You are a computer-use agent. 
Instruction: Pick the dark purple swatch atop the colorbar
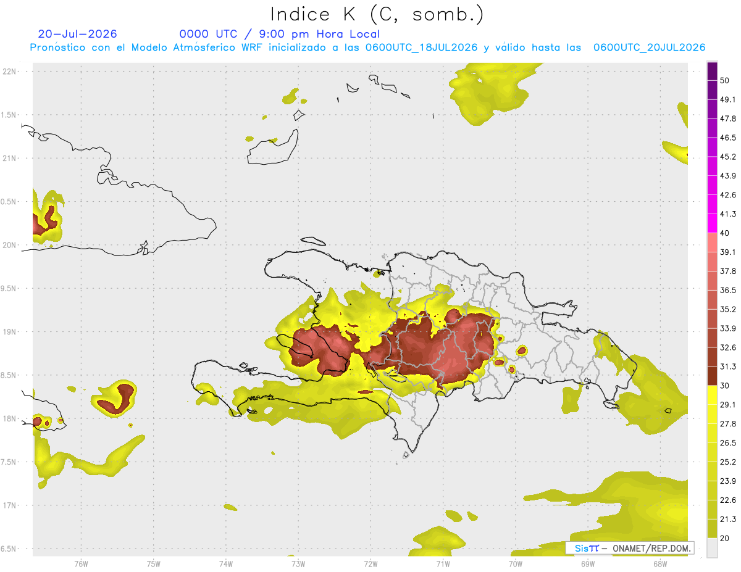[x=712, y=71]
